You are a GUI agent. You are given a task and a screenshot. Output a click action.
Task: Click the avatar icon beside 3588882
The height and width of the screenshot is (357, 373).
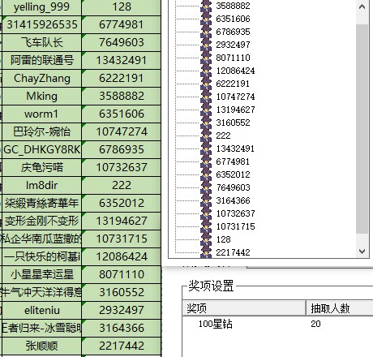click(206, 6)
